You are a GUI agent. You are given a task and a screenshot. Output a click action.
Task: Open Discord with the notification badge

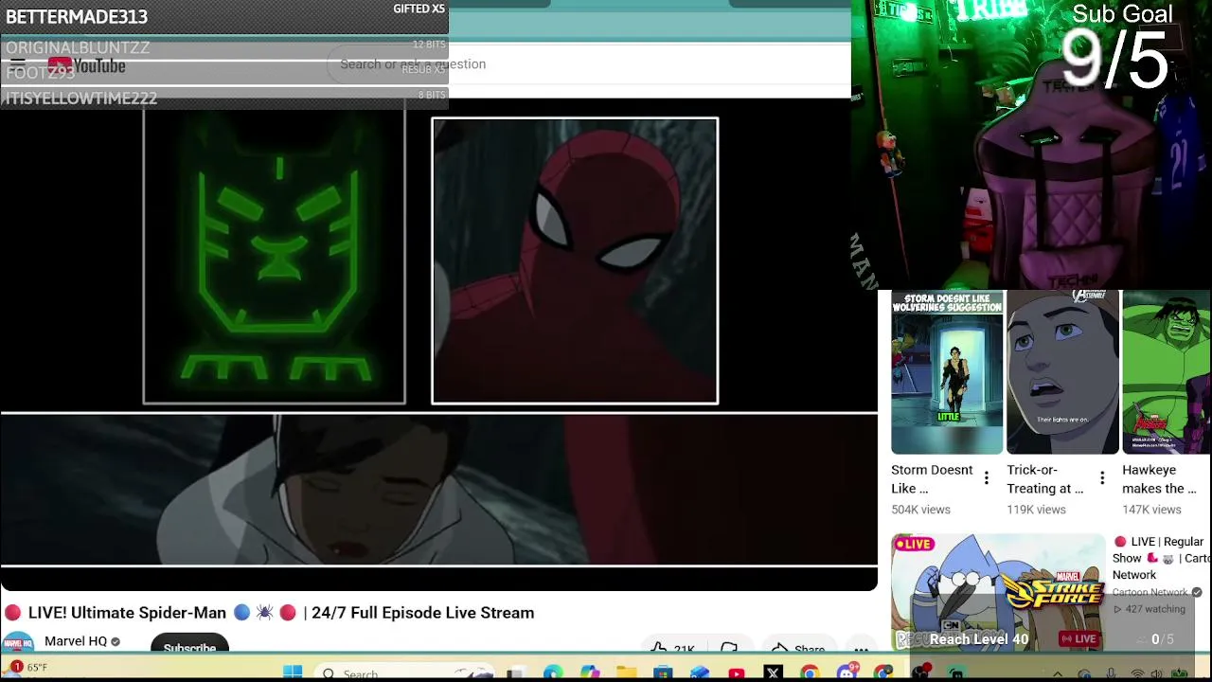click(847, 673)
